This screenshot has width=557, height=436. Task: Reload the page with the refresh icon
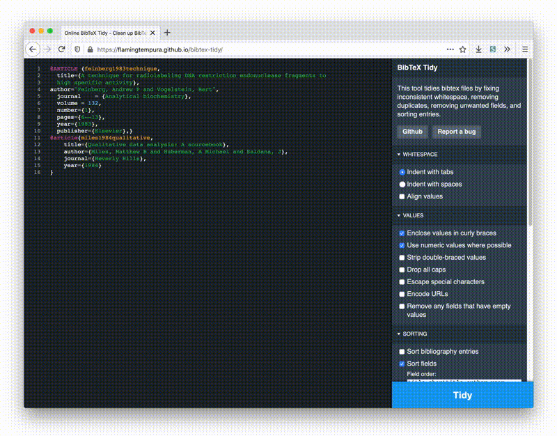(x=62, y=49)
